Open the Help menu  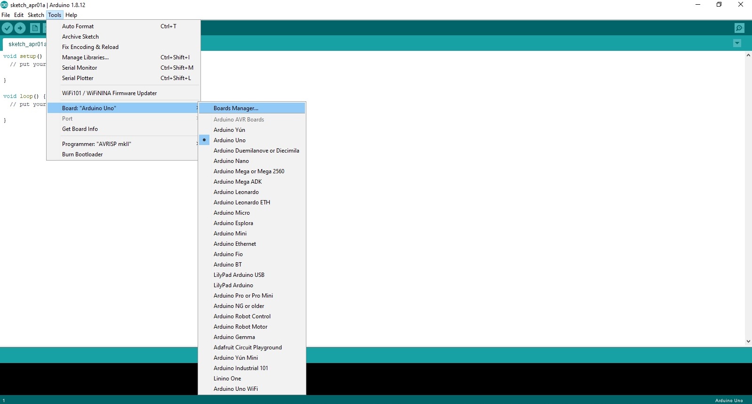tap(71, 15)
